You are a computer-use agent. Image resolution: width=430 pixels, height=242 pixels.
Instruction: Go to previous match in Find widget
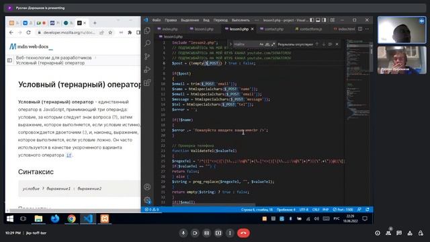(x=317, y=44)
